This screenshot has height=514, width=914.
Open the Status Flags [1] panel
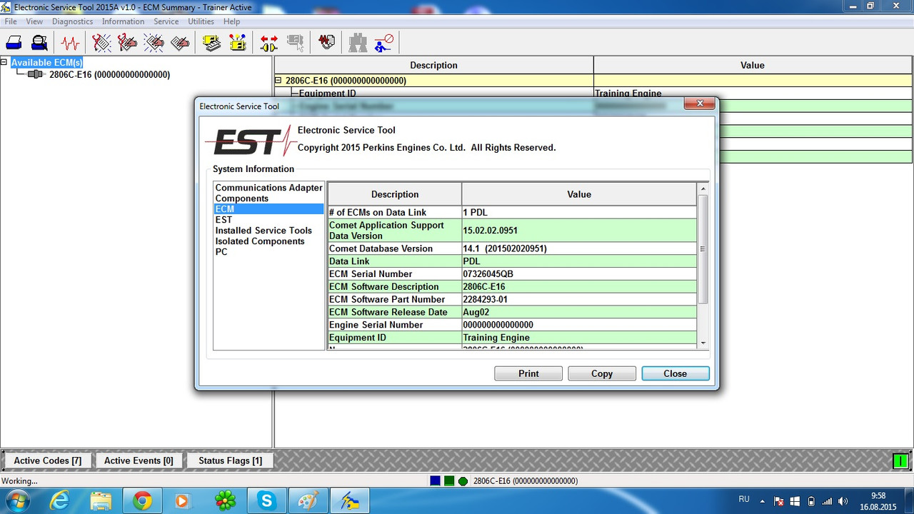pos(230,460)
